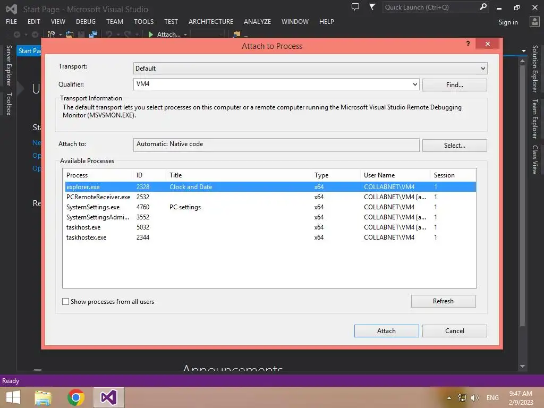The width and height of the screenshot is (544, 408).
Task: Click the Find... button
Action: [x=455, y=85]
